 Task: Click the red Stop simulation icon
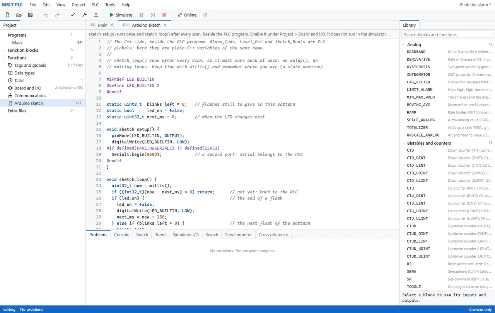coord(164,15)
